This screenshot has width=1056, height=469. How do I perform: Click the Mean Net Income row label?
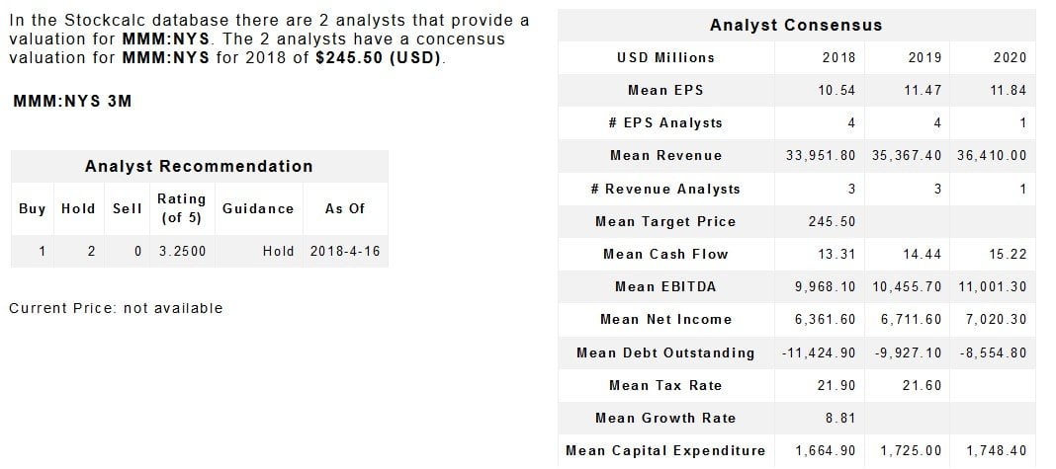665,319
